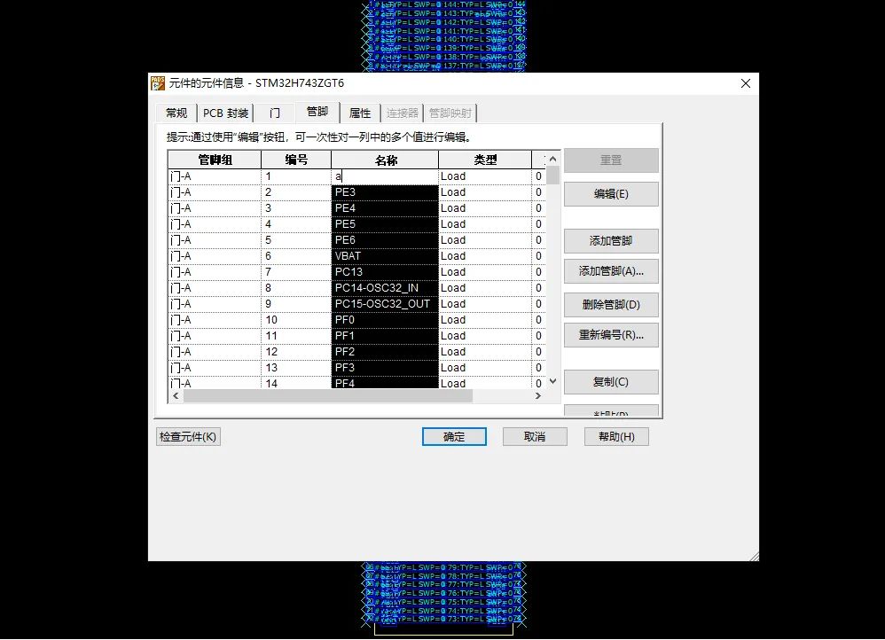The height and width of the screenshot is (640, 885).
Task: Click the left arrow of the horizontal scrollbar
Action: coord(176,396)
